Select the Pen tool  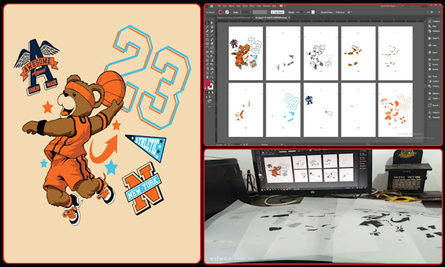tap(207, 31)
